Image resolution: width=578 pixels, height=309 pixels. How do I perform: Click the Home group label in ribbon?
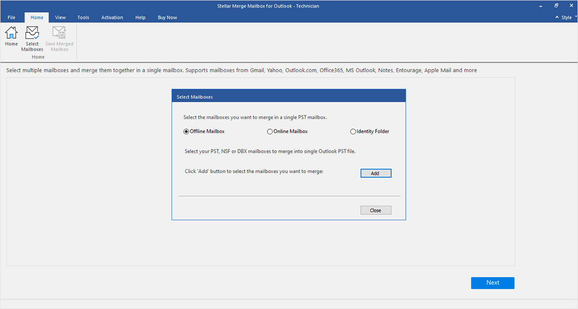pos(38,57)
